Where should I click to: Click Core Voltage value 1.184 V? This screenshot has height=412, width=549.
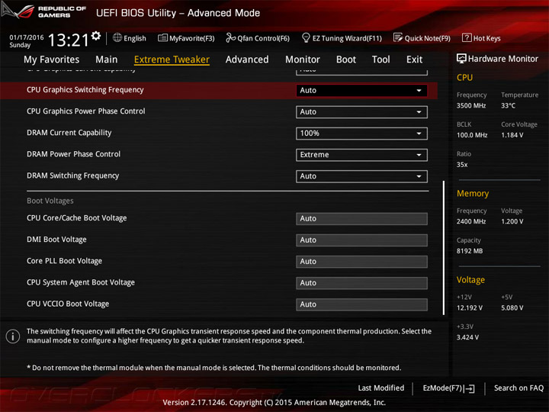click(512, 135)
